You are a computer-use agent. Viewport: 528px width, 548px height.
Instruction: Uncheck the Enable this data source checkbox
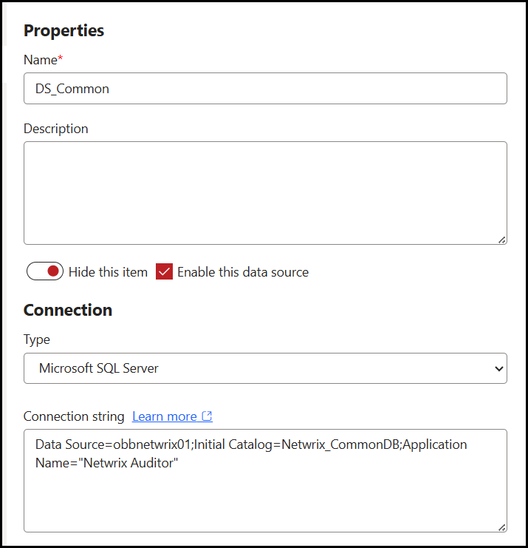[164, 271]
